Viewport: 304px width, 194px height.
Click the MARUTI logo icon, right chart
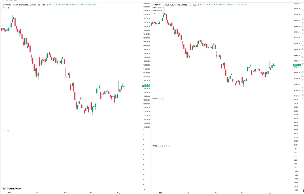(x=153, y=5)
